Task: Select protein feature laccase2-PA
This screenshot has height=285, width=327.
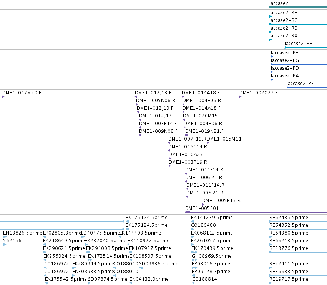Action: [x=299, y=80]
